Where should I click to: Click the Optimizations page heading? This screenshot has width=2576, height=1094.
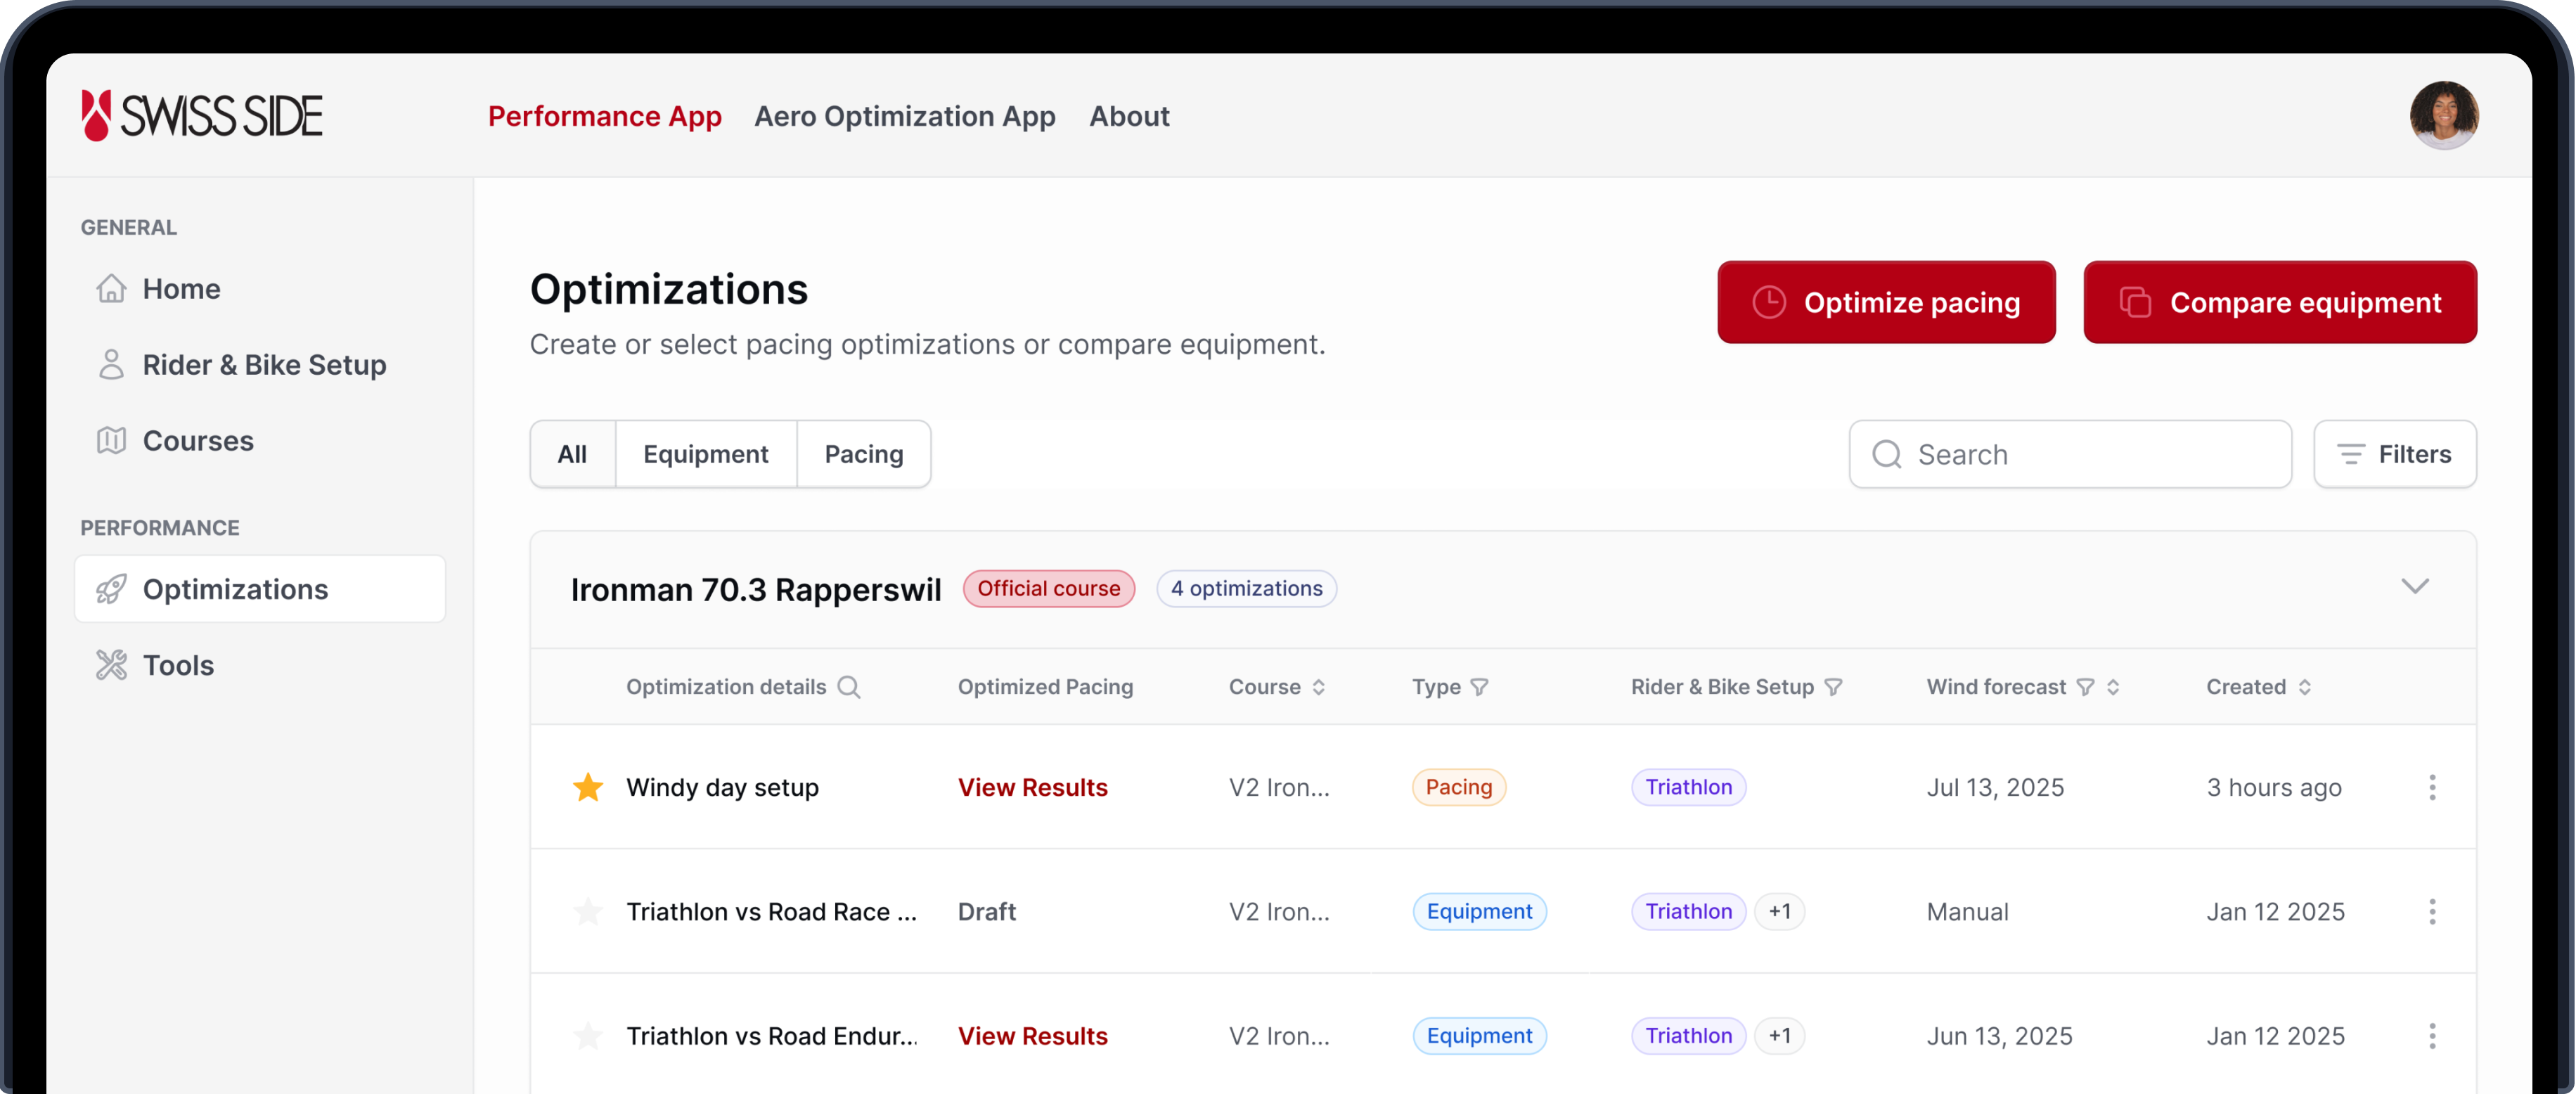click(669, 289)
